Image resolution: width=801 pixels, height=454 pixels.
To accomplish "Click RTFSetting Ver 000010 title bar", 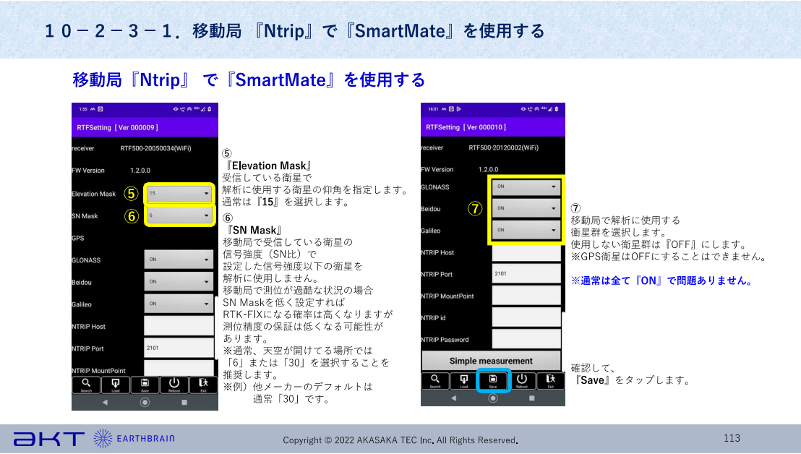I will point(493,127).
